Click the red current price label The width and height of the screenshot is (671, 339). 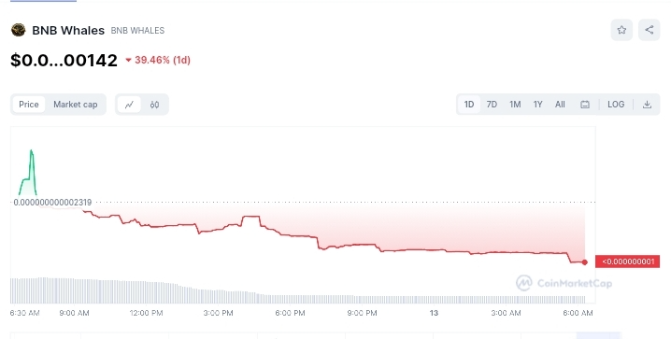[x=627, y=261]
